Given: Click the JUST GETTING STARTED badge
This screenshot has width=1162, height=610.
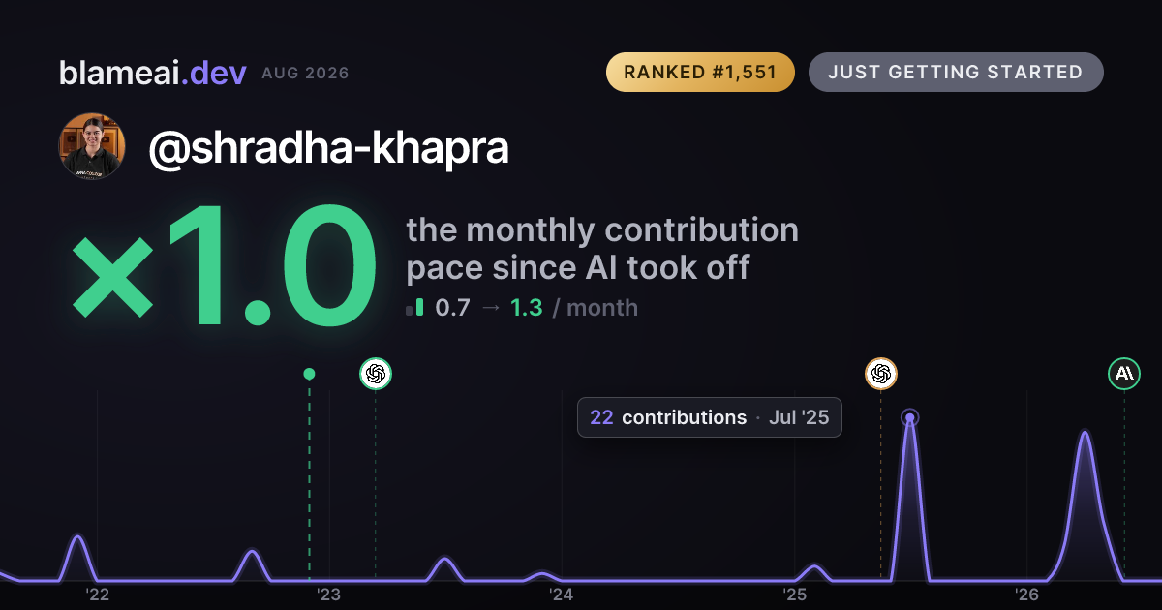Looking at the screenshot, I should 956,73.
